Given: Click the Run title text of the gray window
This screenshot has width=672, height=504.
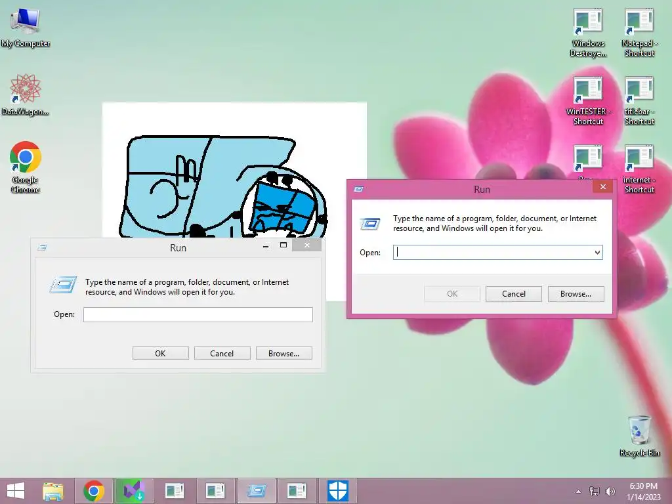Looking at the screenshot, I should (178, 247).
